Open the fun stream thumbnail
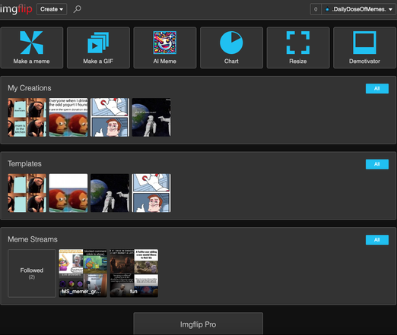The width and height of the screenshot is (397, 335). tap(134, 273)
